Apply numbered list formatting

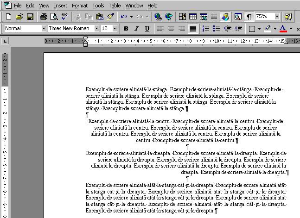tap(206, 29)
